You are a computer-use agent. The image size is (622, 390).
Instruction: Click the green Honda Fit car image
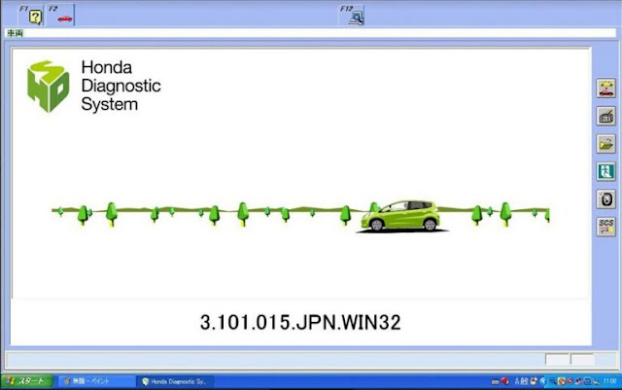coord(400,216)
